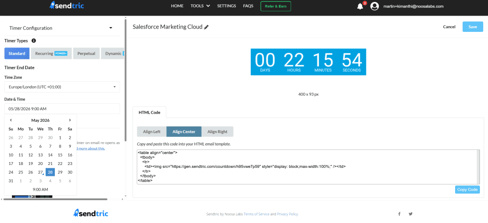Select May 27 in the calendar
This screenshot has width=488, height=223.
coord(40,172)
